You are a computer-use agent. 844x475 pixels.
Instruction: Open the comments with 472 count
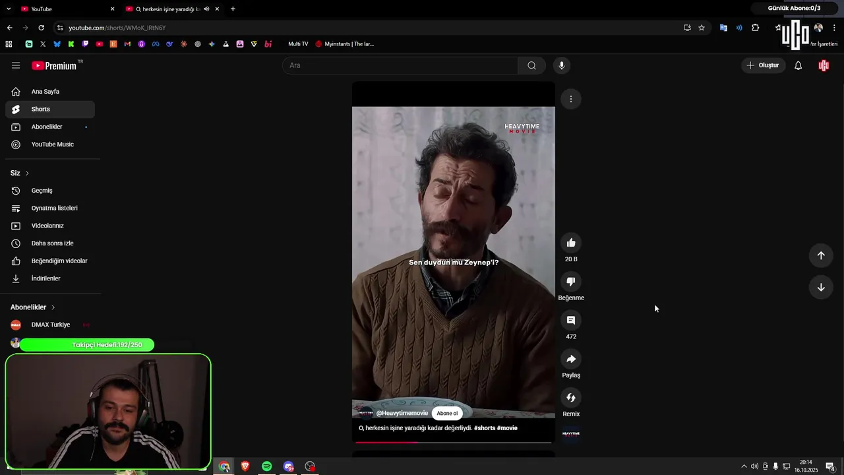[x=571, y=321]
